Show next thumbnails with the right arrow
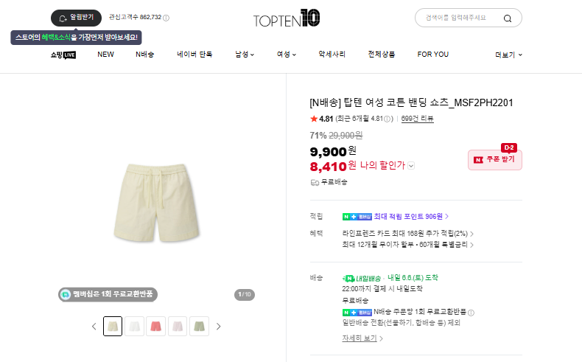The height and width of the screenshot is (362, 582). click(219, 327)
